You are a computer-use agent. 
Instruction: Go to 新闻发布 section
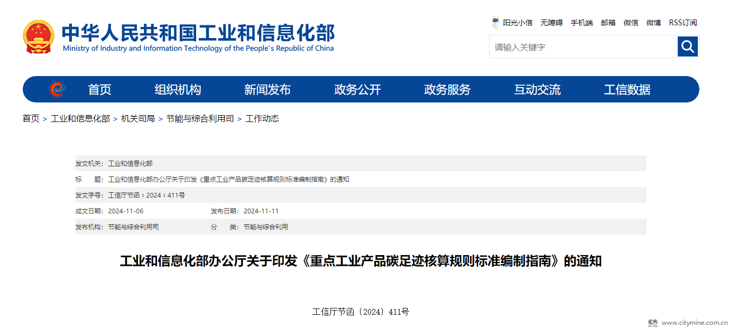click(267, 90)
